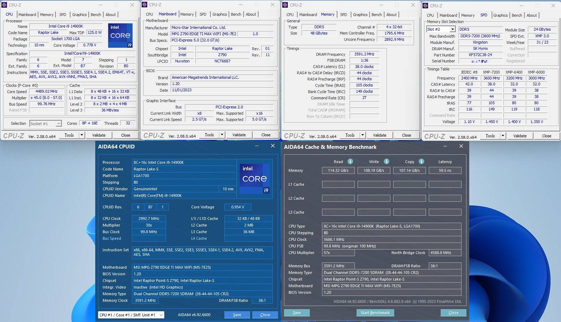Click Tools button in CPU-Z Memory window
The width and height of the screenshot is (561, 322).
(350, 135)
